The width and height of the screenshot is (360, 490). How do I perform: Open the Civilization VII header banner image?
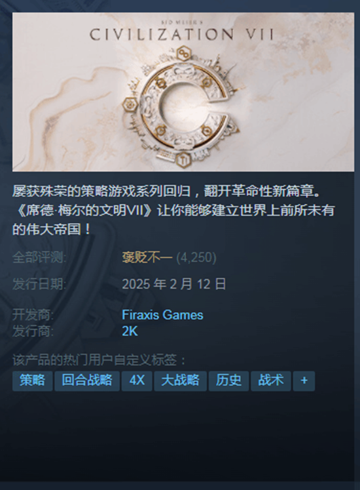[183, 92]
